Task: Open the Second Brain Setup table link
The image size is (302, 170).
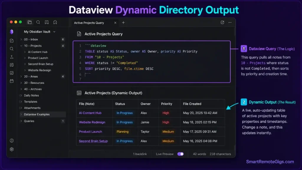Action: (93, 141)
